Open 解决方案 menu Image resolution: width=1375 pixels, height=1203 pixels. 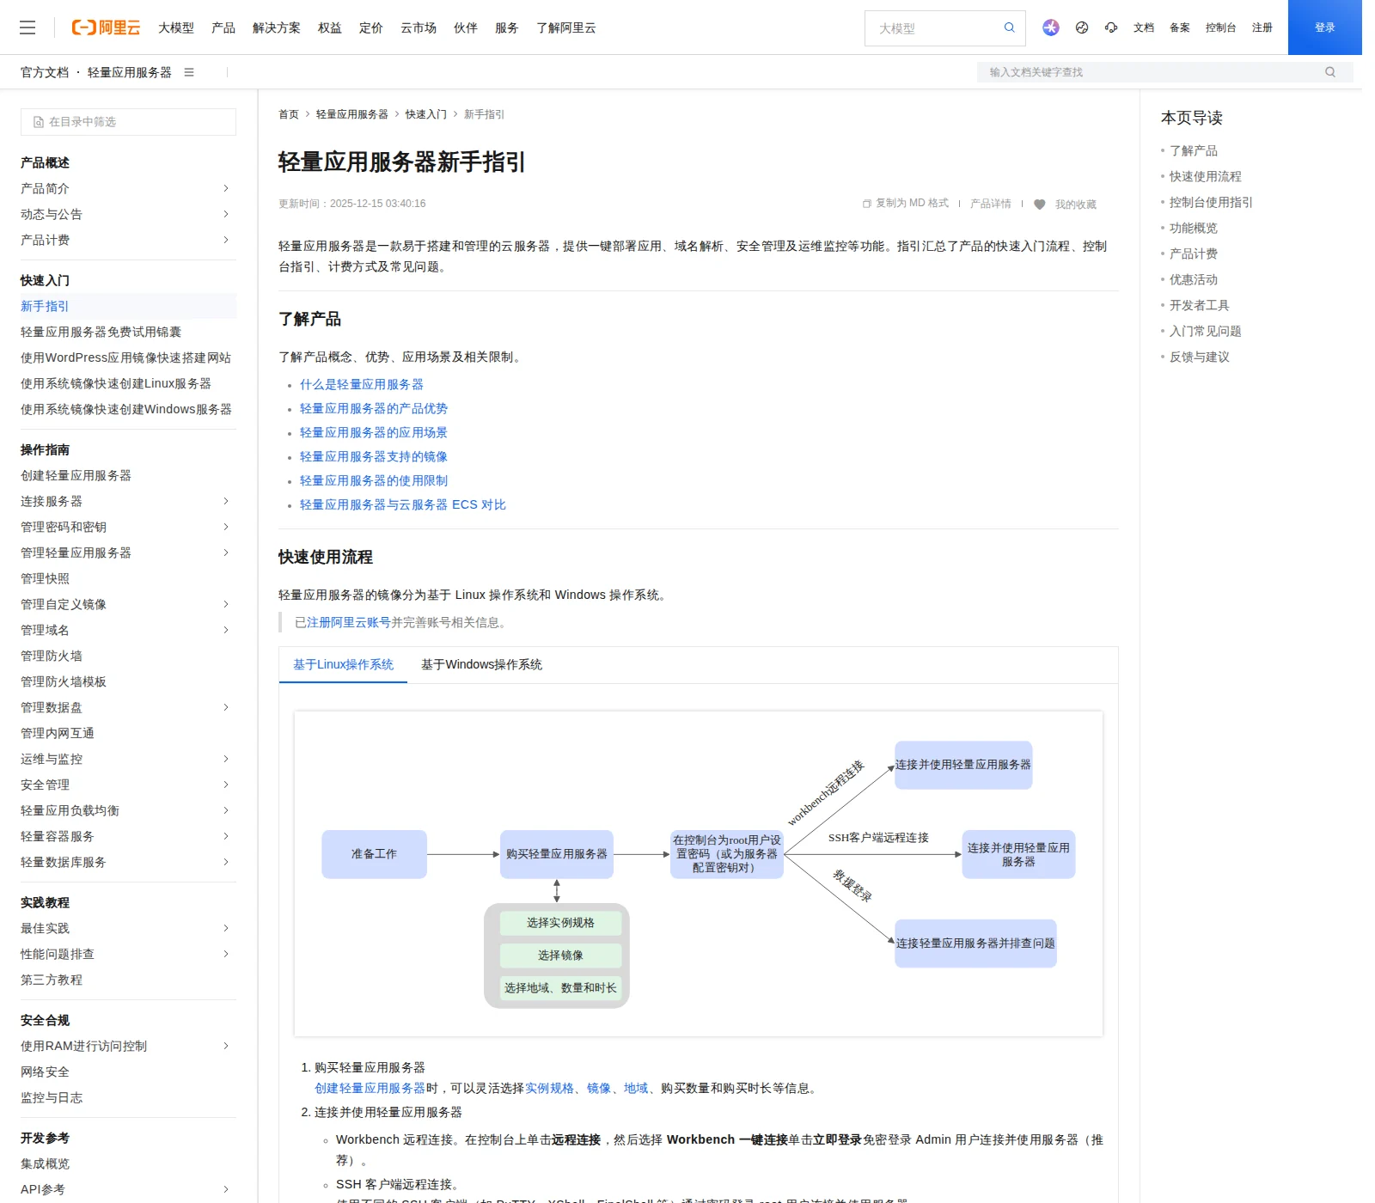point(277,27)
